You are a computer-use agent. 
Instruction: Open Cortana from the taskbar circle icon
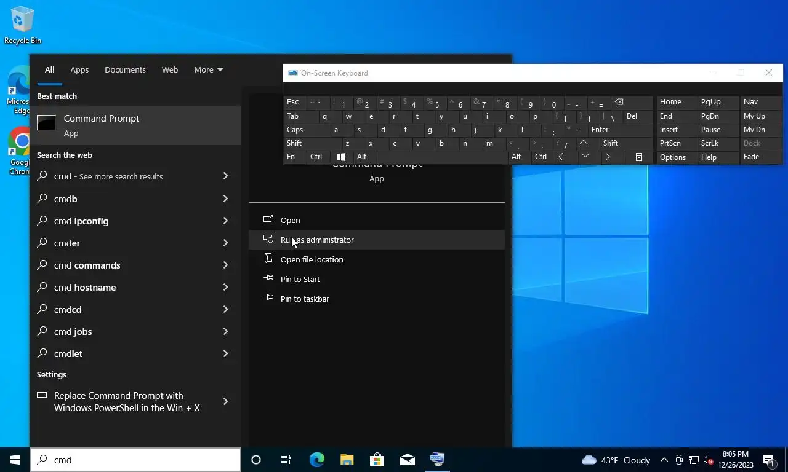click(256, 460)
